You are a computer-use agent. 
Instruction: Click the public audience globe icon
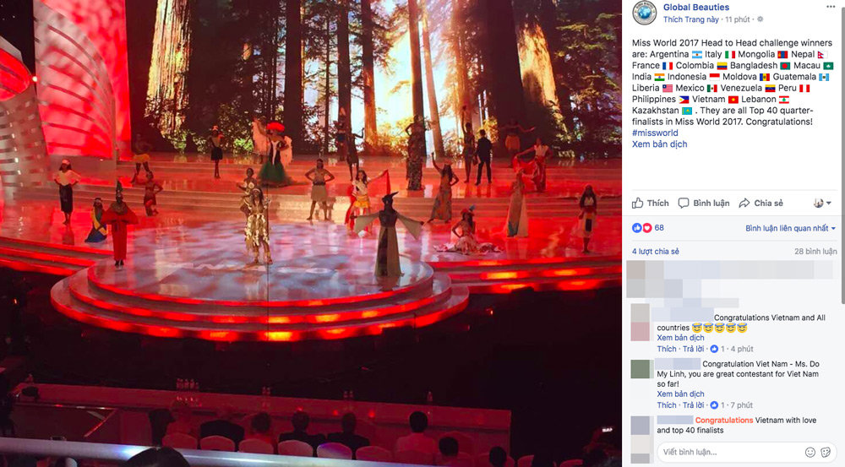point(760,19)
